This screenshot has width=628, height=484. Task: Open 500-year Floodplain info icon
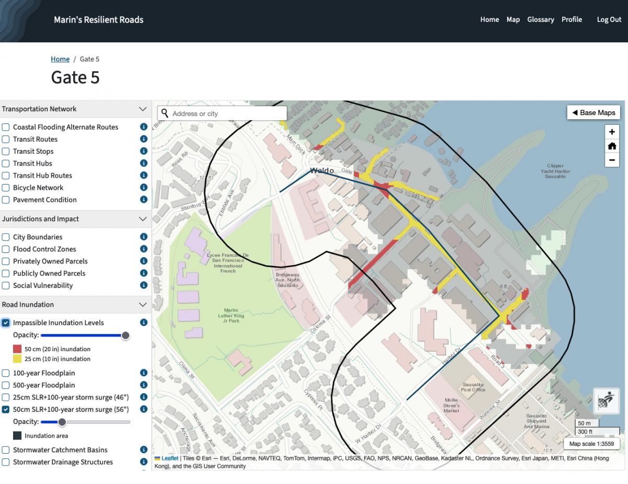coord(143,385)
